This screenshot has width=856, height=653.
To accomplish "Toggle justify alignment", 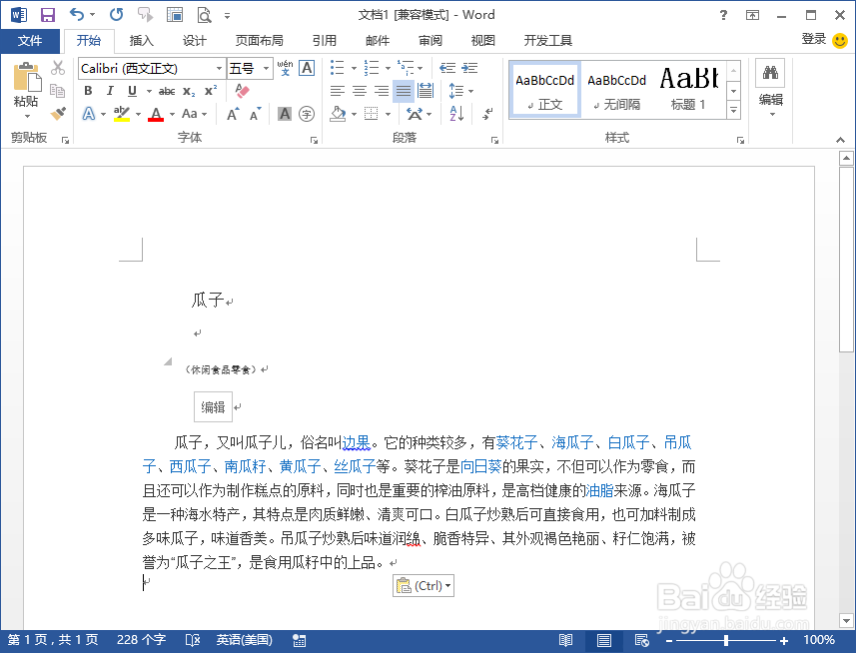I will pyautogui.click(x=403, y=91).
